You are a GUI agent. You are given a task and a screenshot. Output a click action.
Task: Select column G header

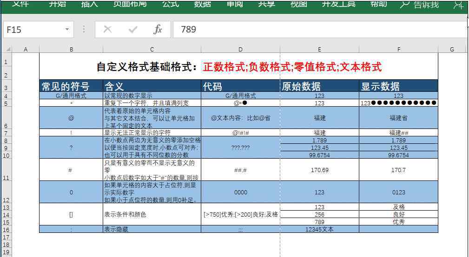point(452,49)
